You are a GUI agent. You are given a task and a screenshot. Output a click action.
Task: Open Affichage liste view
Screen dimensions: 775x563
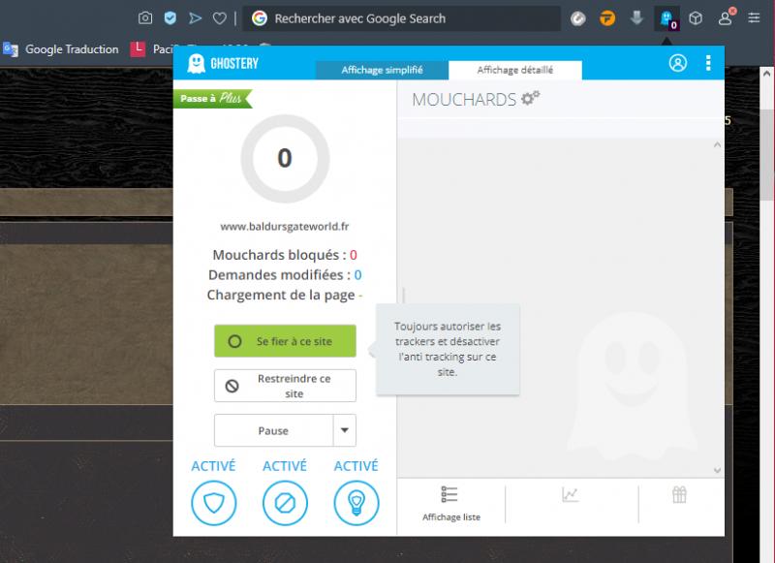pyautogui.click(x=450, y=504)
